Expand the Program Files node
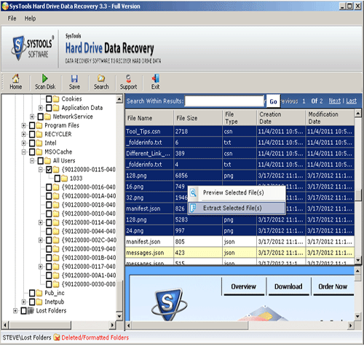This screenshot has height=346, width=364. click(23, 125)
